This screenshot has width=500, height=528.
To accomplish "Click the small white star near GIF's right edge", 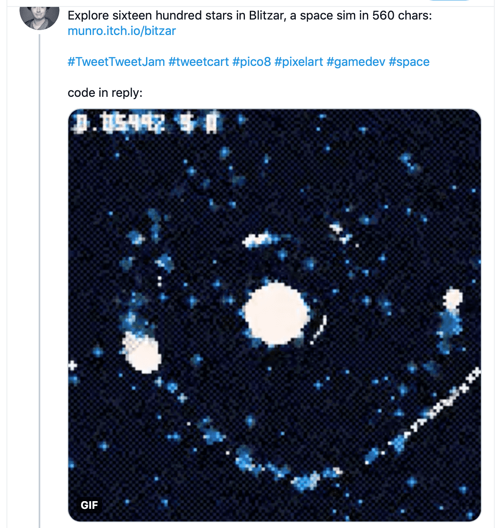I will 453,298.
